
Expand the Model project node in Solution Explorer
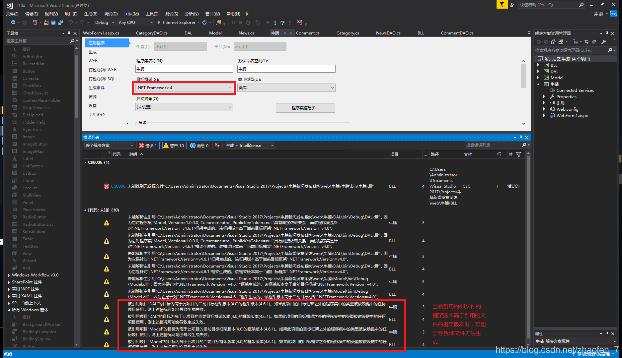(x=538, y=78)
